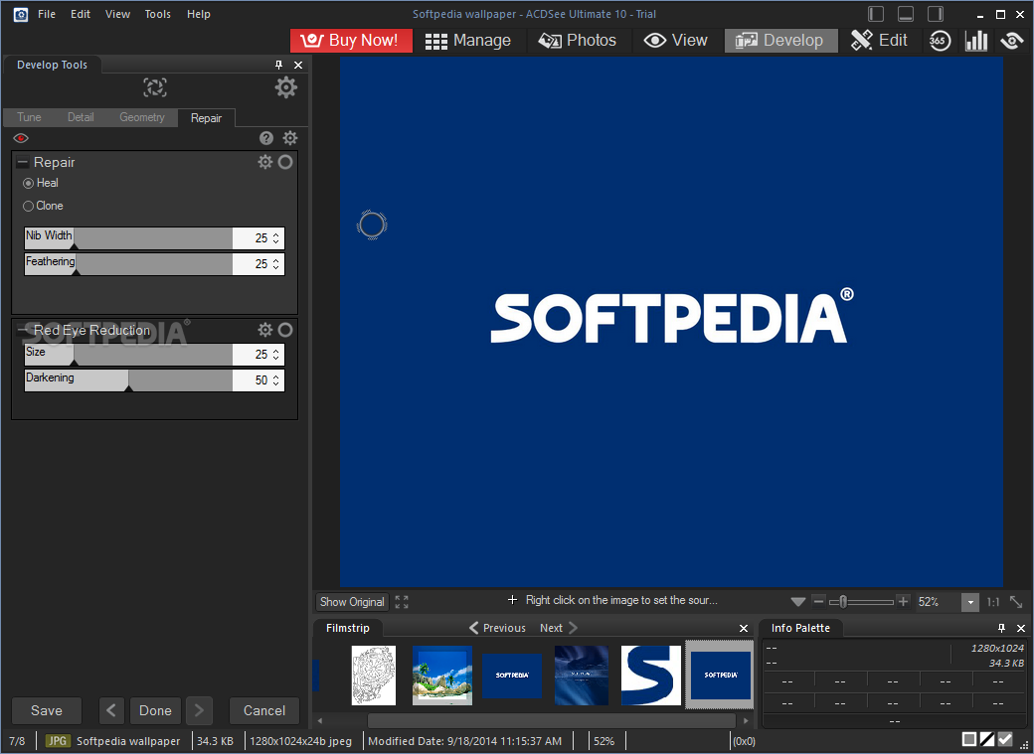Toggle the red eye visibility icon
The height and width of the screenshot is (754, 1034).
[21, 138]
